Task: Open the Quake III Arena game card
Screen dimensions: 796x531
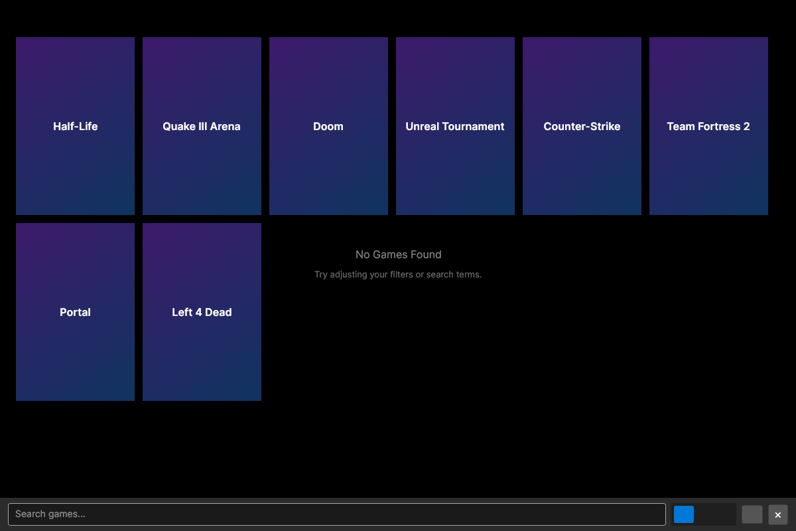Action: pos(202,126)
